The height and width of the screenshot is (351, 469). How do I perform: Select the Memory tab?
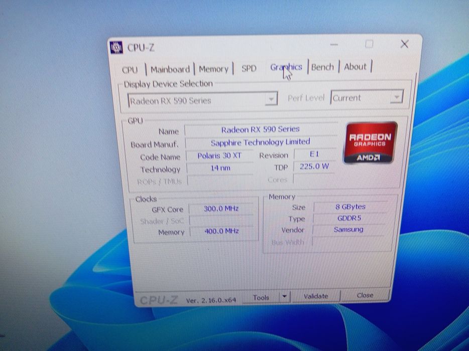point(213,69)
